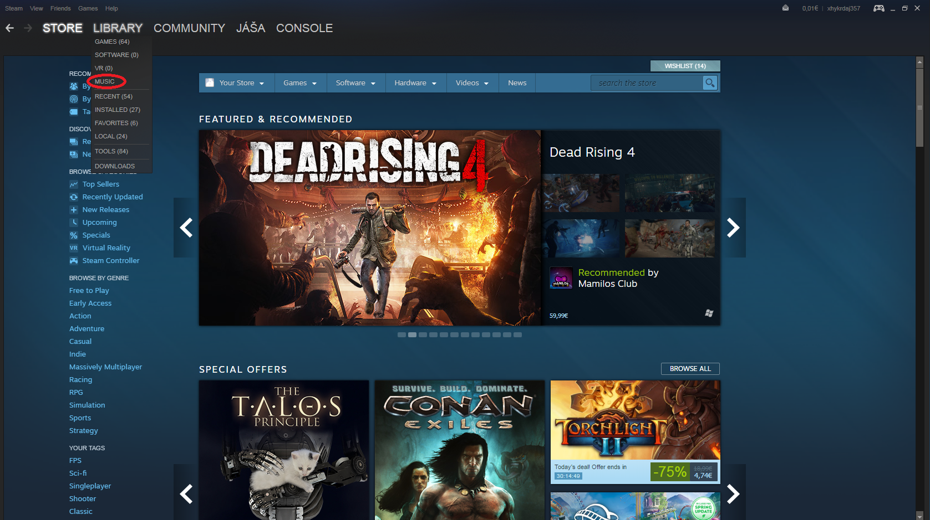Open the Dead Rising 4 featured banner
The height and width of the screenshot is (520, 930).
[370, 228]
